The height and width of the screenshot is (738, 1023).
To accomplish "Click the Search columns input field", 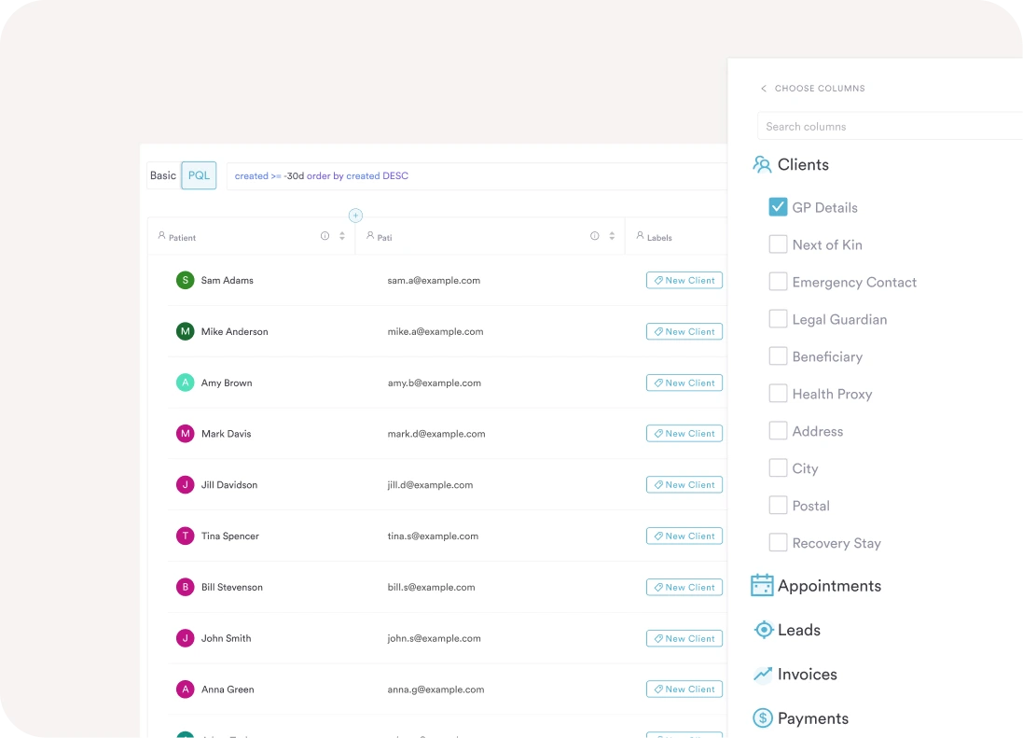I will (x=886, y=126).
